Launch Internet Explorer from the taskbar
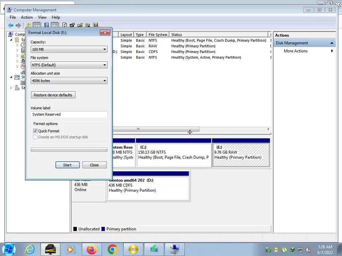Image resolution: width=342 pixels, height=256 pixels. click(x=30, y=249)
